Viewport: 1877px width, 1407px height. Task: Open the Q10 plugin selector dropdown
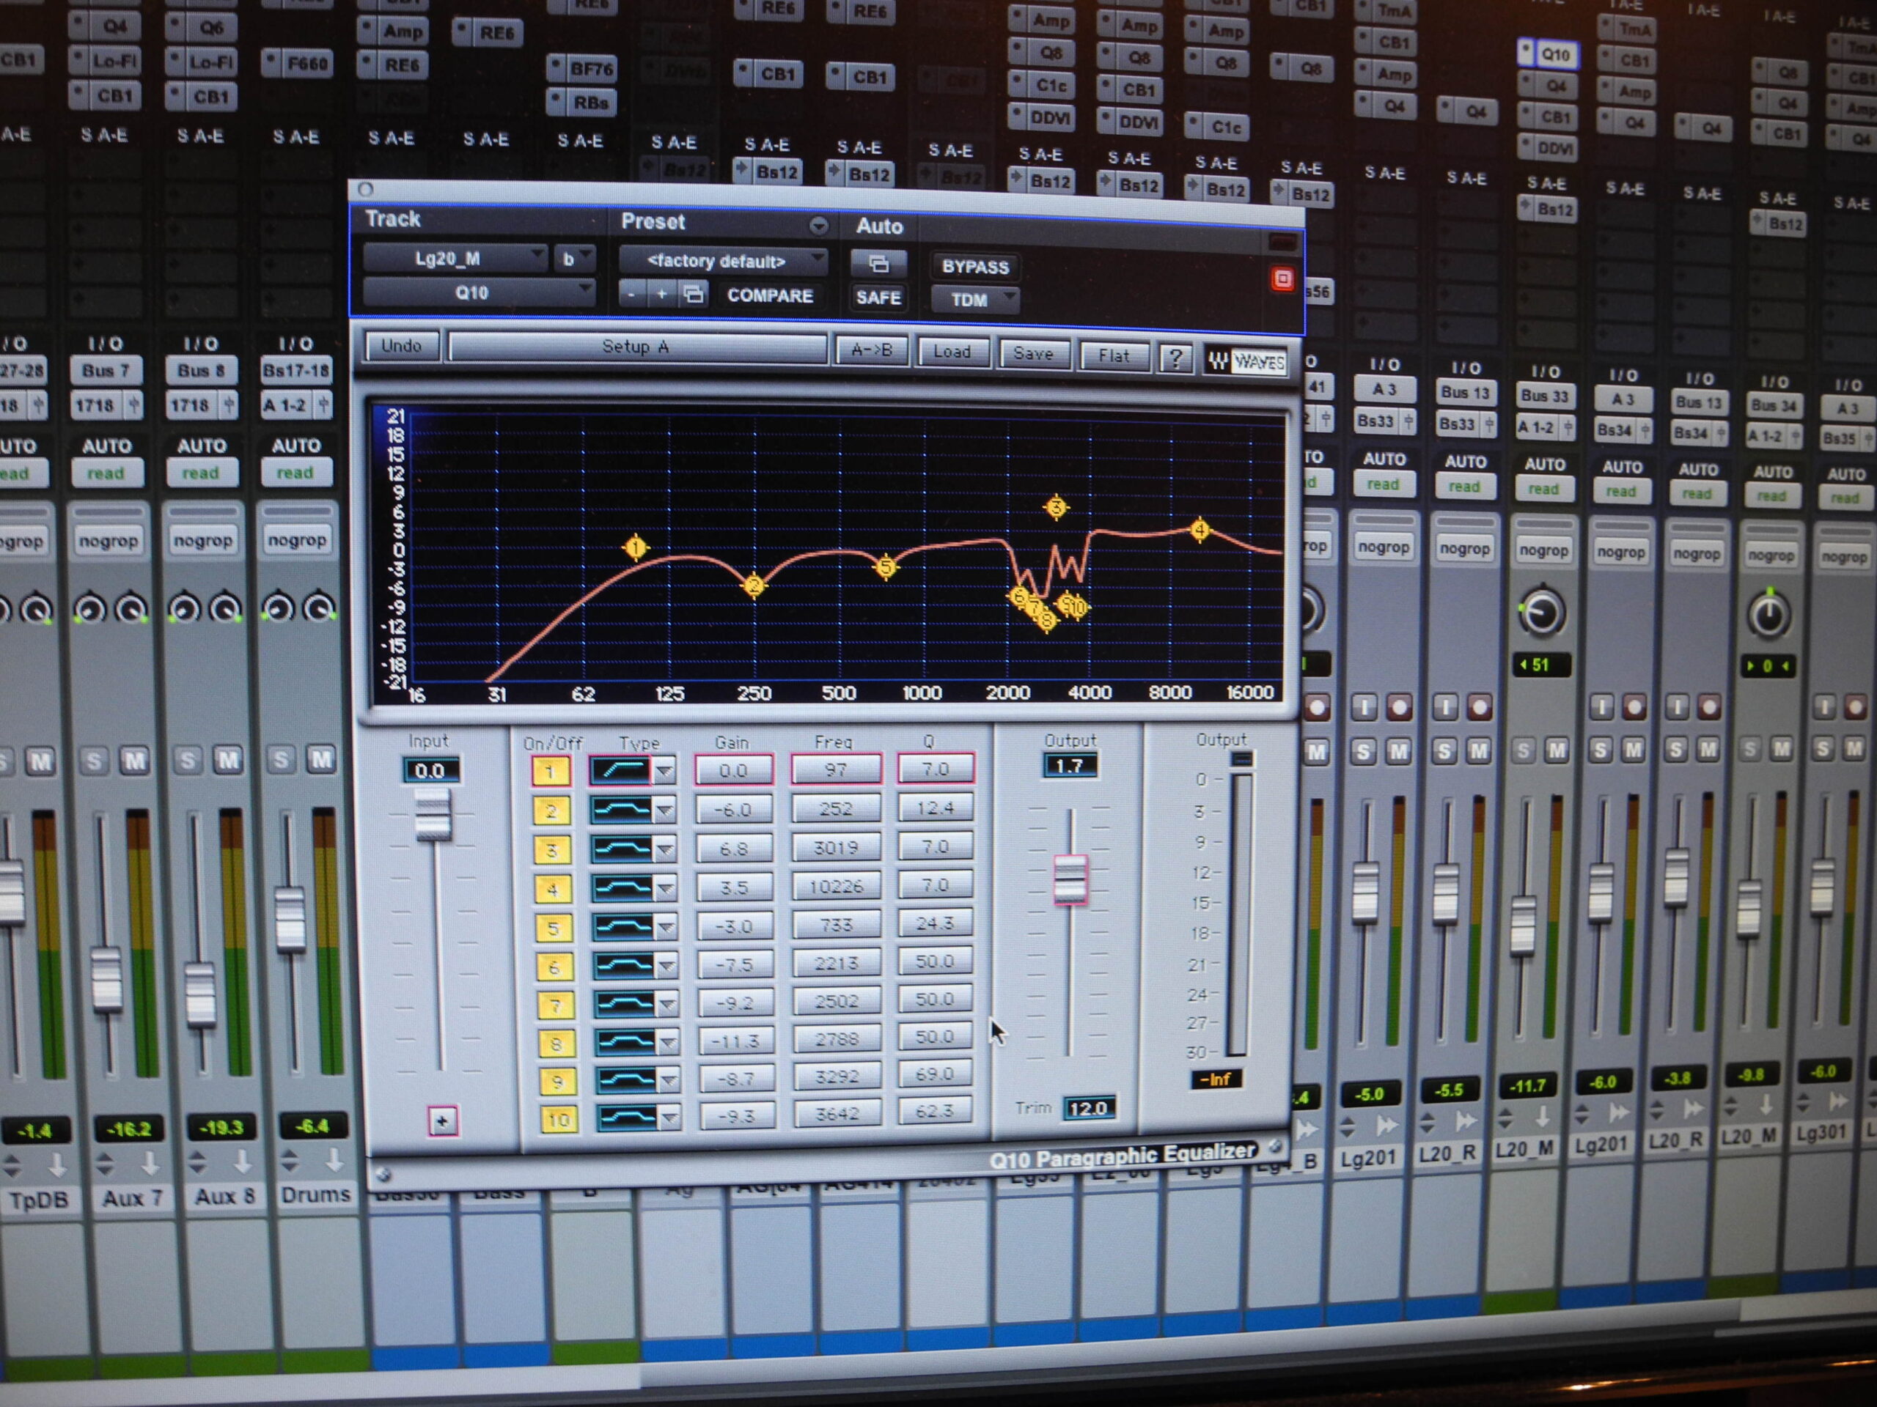(x=479, y=292)
